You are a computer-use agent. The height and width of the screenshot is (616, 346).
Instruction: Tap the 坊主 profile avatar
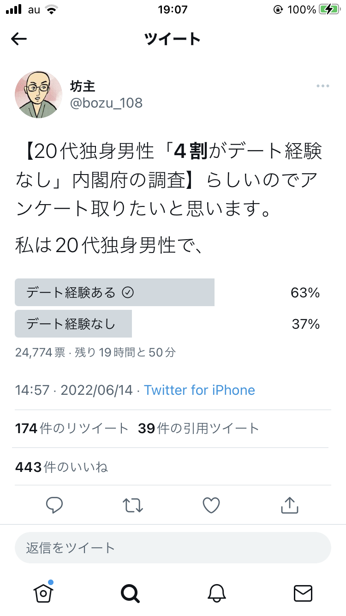point(38,94)
